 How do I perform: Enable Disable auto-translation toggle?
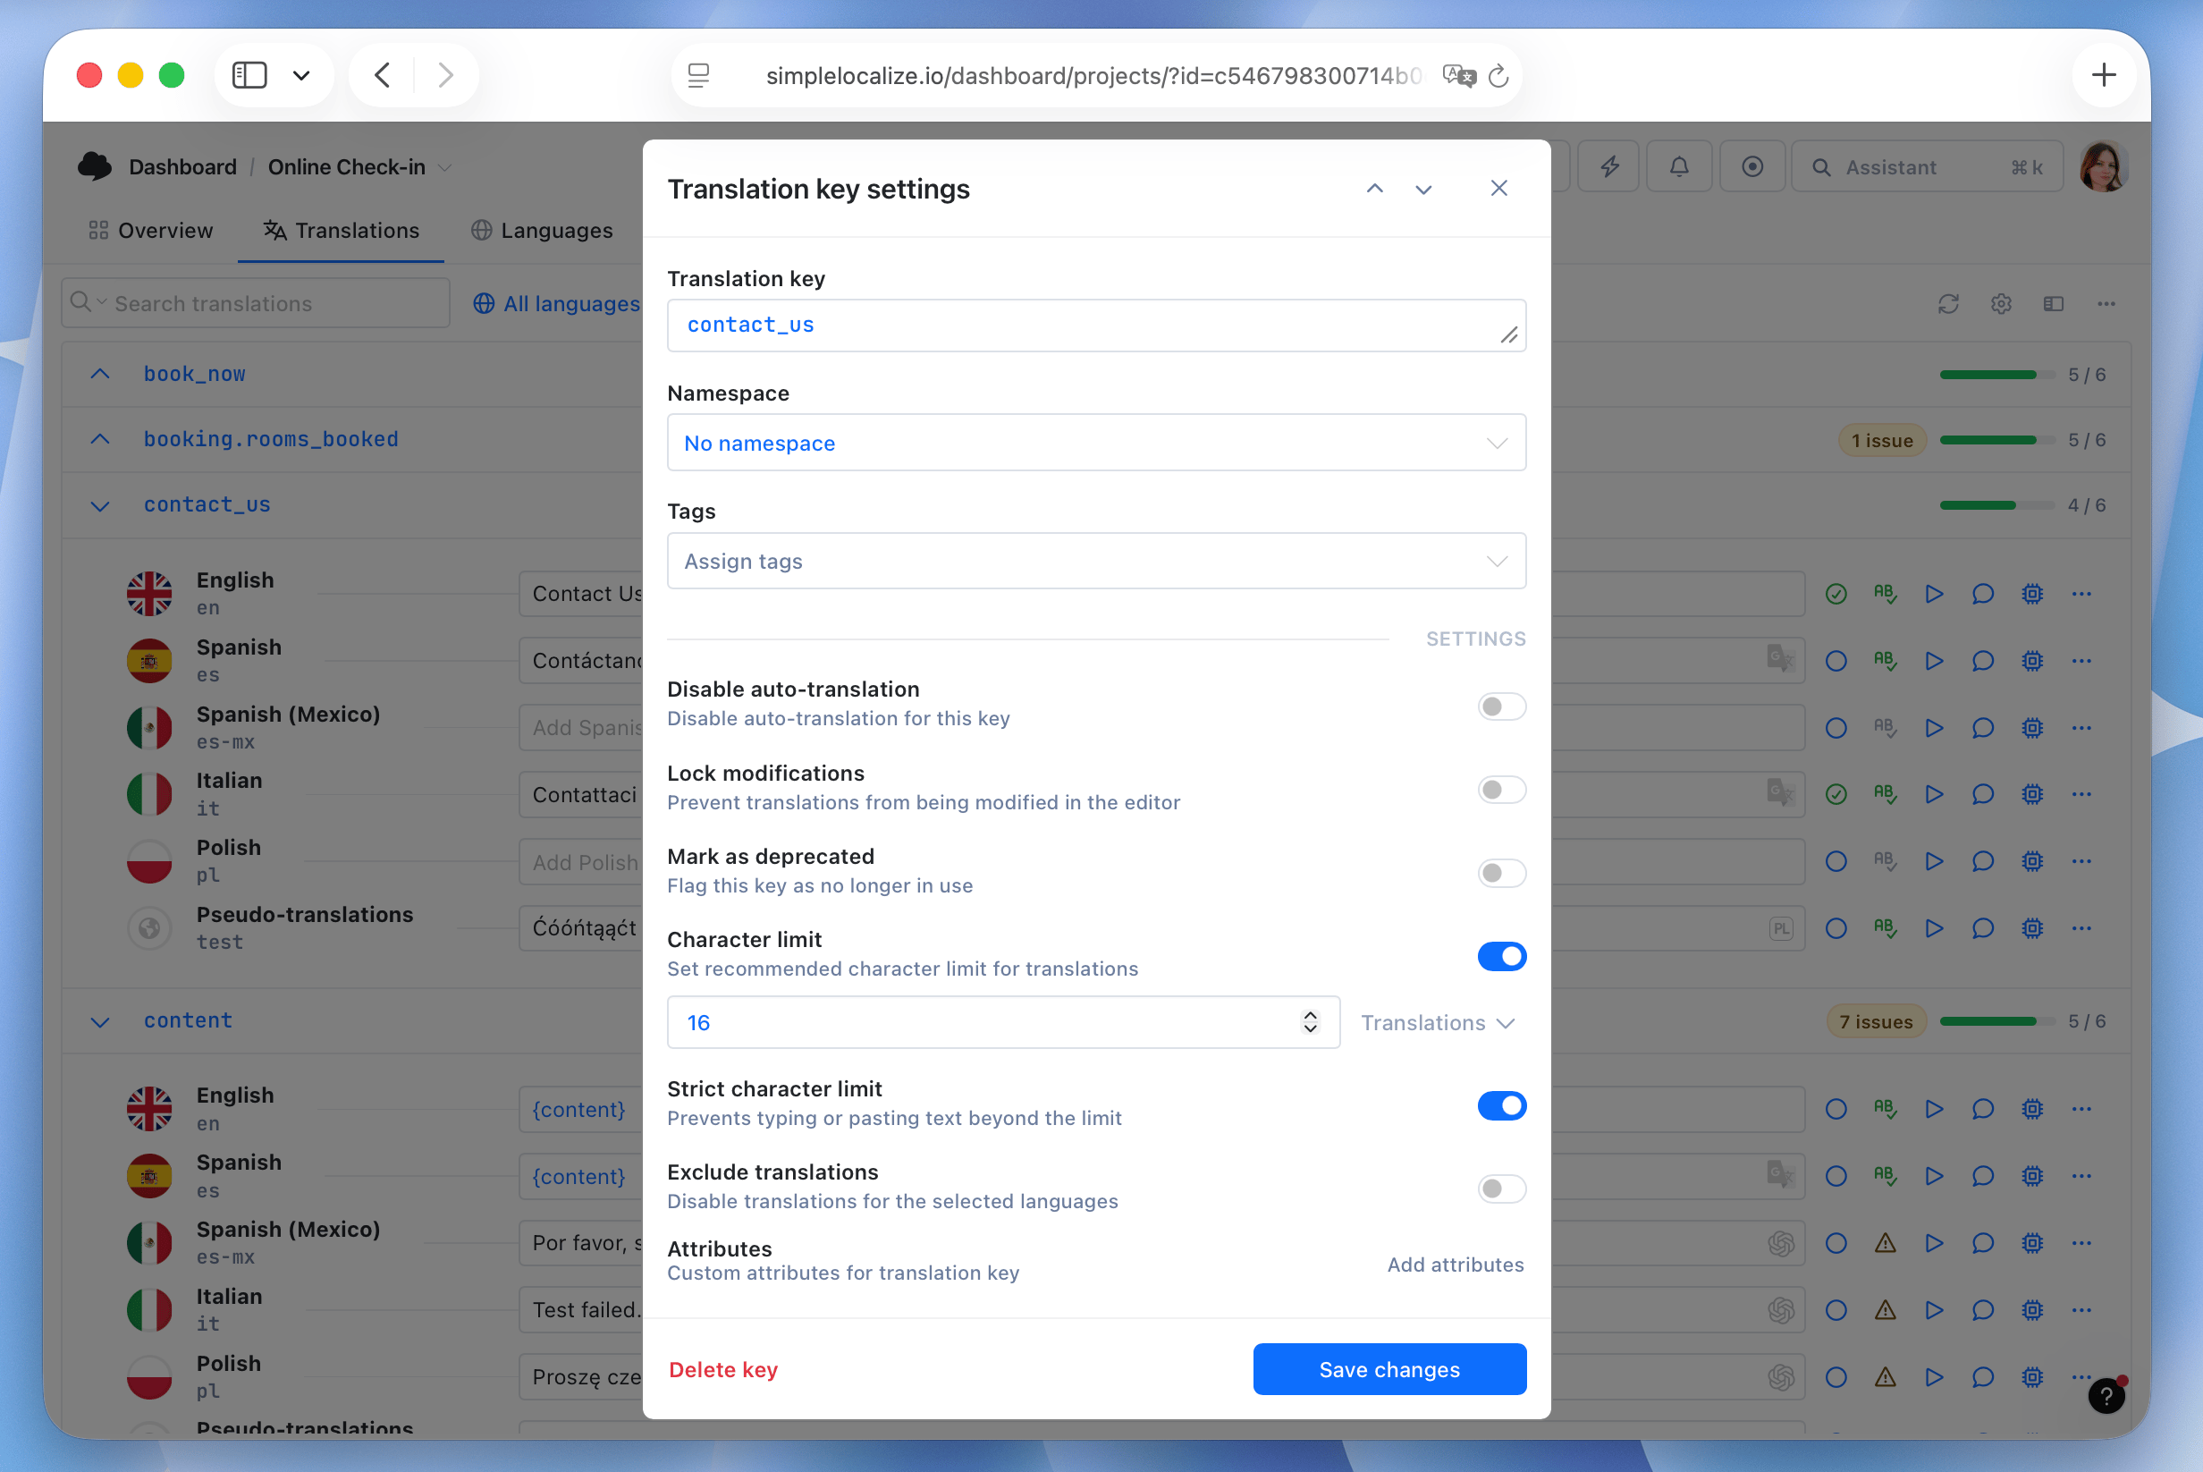click(x=1501, y=706)
